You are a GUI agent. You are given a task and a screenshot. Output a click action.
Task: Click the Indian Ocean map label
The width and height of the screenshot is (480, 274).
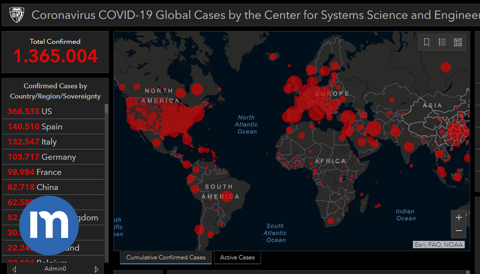pyautogui.click(x=406, y=215)
